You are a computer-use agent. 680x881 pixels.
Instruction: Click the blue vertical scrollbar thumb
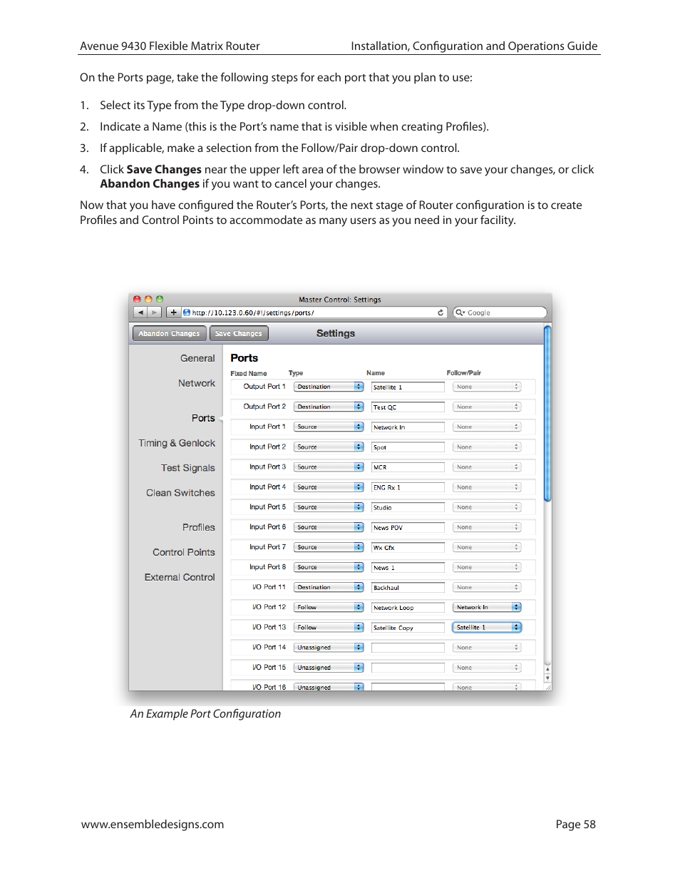547,414
